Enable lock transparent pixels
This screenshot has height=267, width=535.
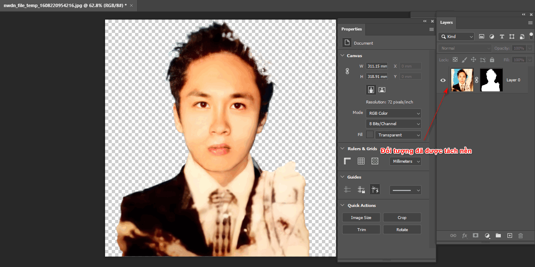coord(455,60)
